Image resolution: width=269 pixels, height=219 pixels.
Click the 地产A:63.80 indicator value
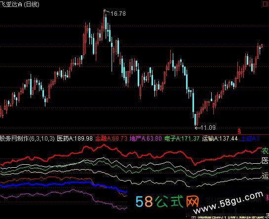point(146,139)
